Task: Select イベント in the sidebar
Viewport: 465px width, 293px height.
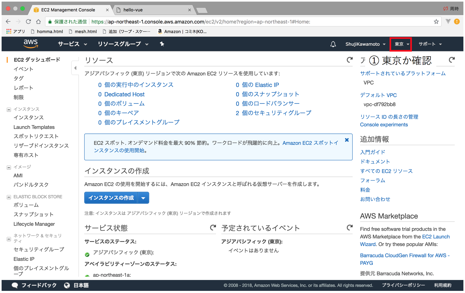Action: click(23, 69)
